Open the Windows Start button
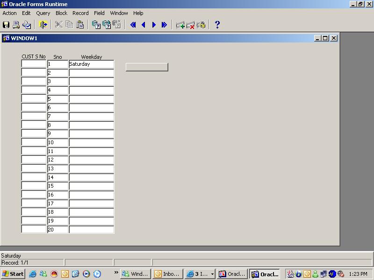The image size is (374, 280). [x=13, y=274]
